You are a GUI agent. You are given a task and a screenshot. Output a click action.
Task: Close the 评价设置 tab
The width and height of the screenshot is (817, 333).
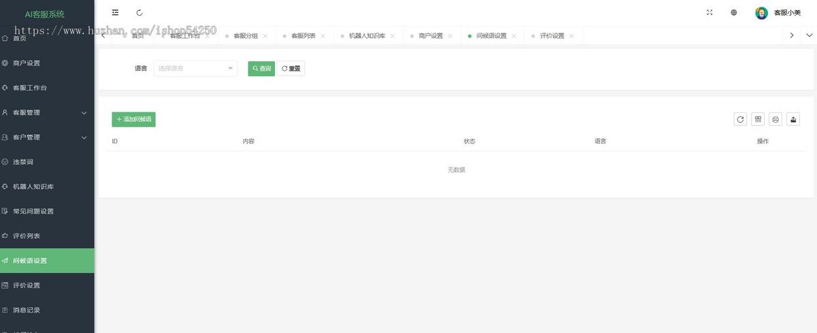[572, 36]
